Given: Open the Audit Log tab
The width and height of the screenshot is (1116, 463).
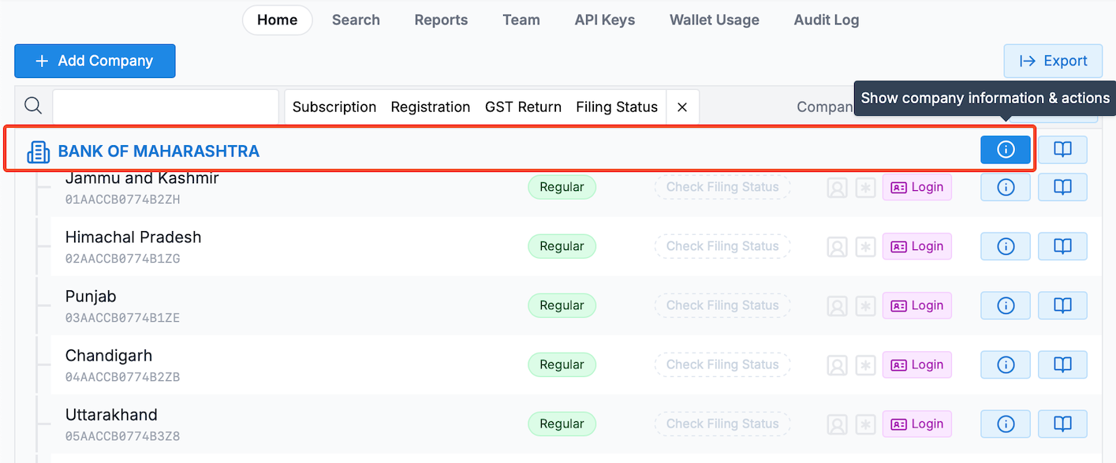Looking at the screenshot, I should (826, 20).
